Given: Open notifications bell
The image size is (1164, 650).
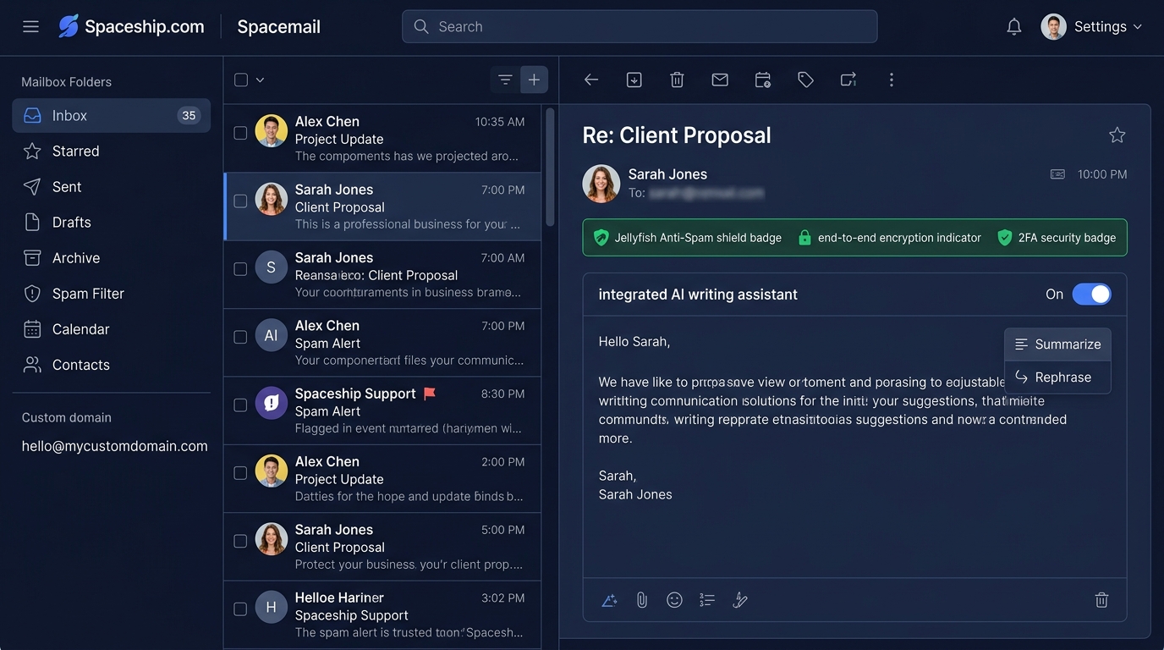Looking at the screenshot, I should [x=1014, y=27].
